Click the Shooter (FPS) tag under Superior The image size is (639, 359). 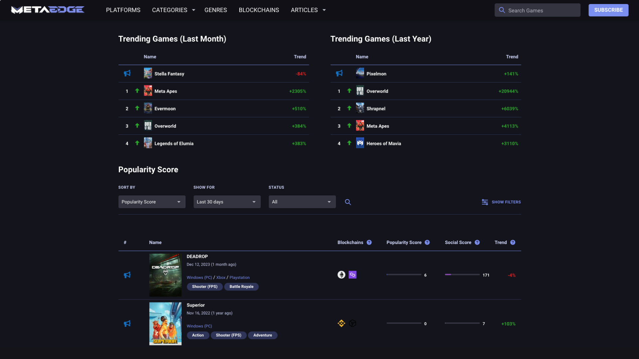(228, 335)
